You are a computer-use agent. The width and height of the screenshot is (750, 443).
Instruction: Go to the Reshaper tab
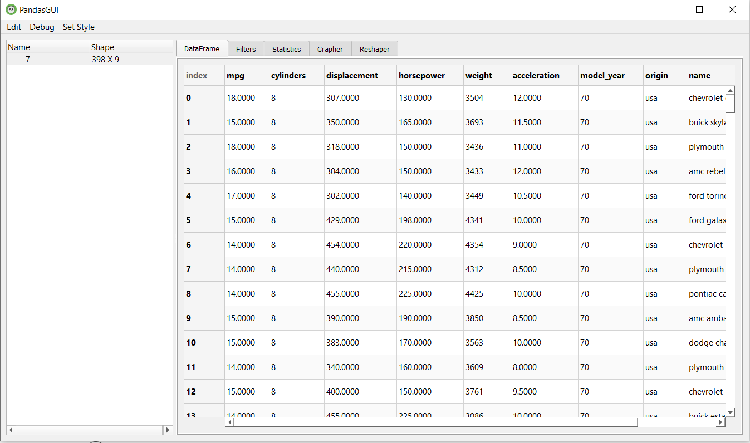(x=374, y=49)
